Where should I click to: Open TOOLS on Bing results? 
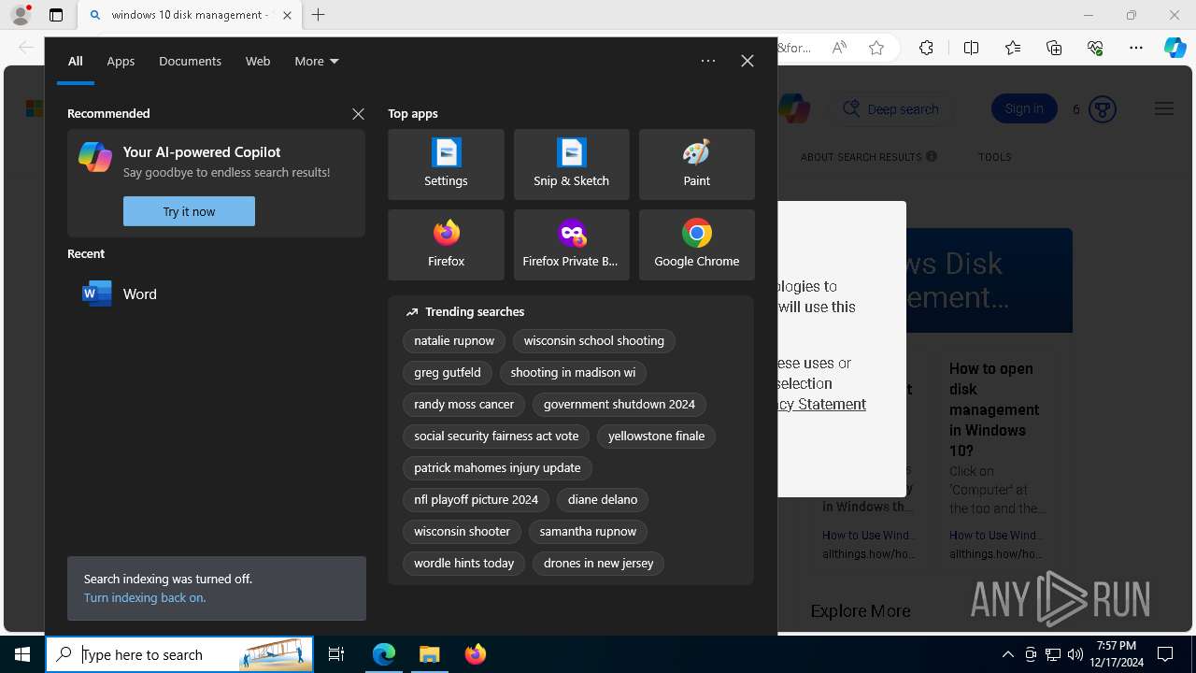tap(995, 157)
